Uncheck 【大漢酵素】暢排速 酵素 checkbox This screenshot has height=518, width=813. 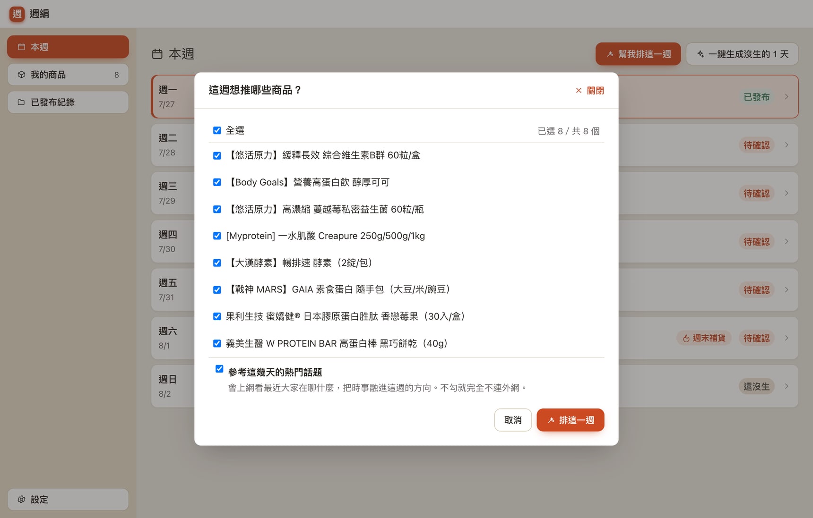pos(217,263)
